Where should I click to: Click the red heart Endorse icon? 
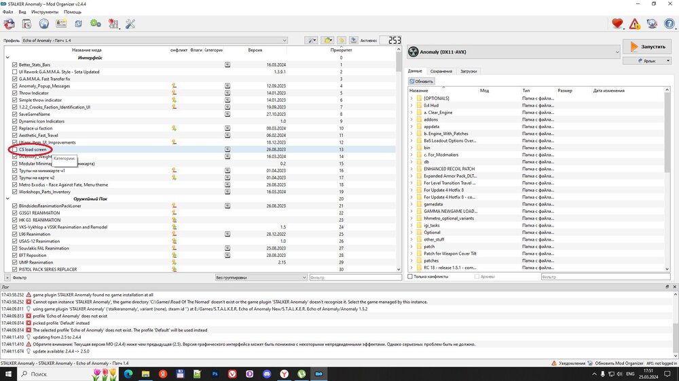(x=617, y=24)
